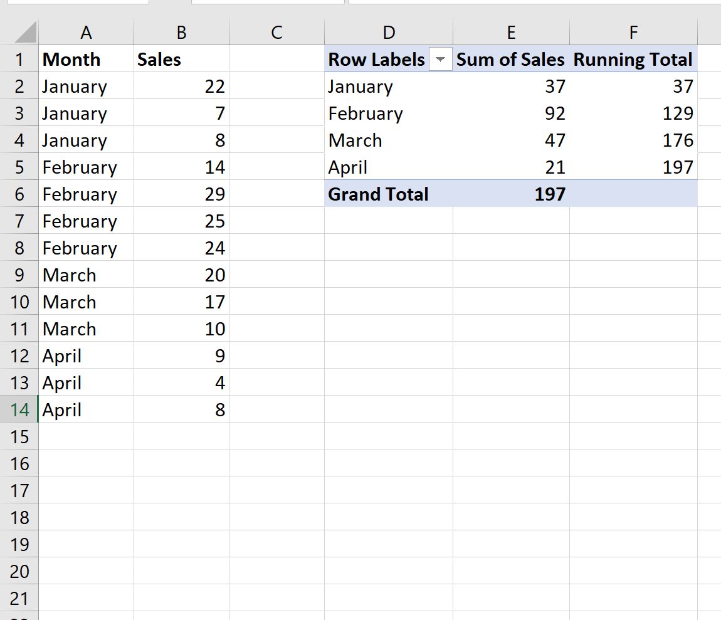721x620 pixels.
Task: Click the Select All corner triangle
Action: coord(25,33)
